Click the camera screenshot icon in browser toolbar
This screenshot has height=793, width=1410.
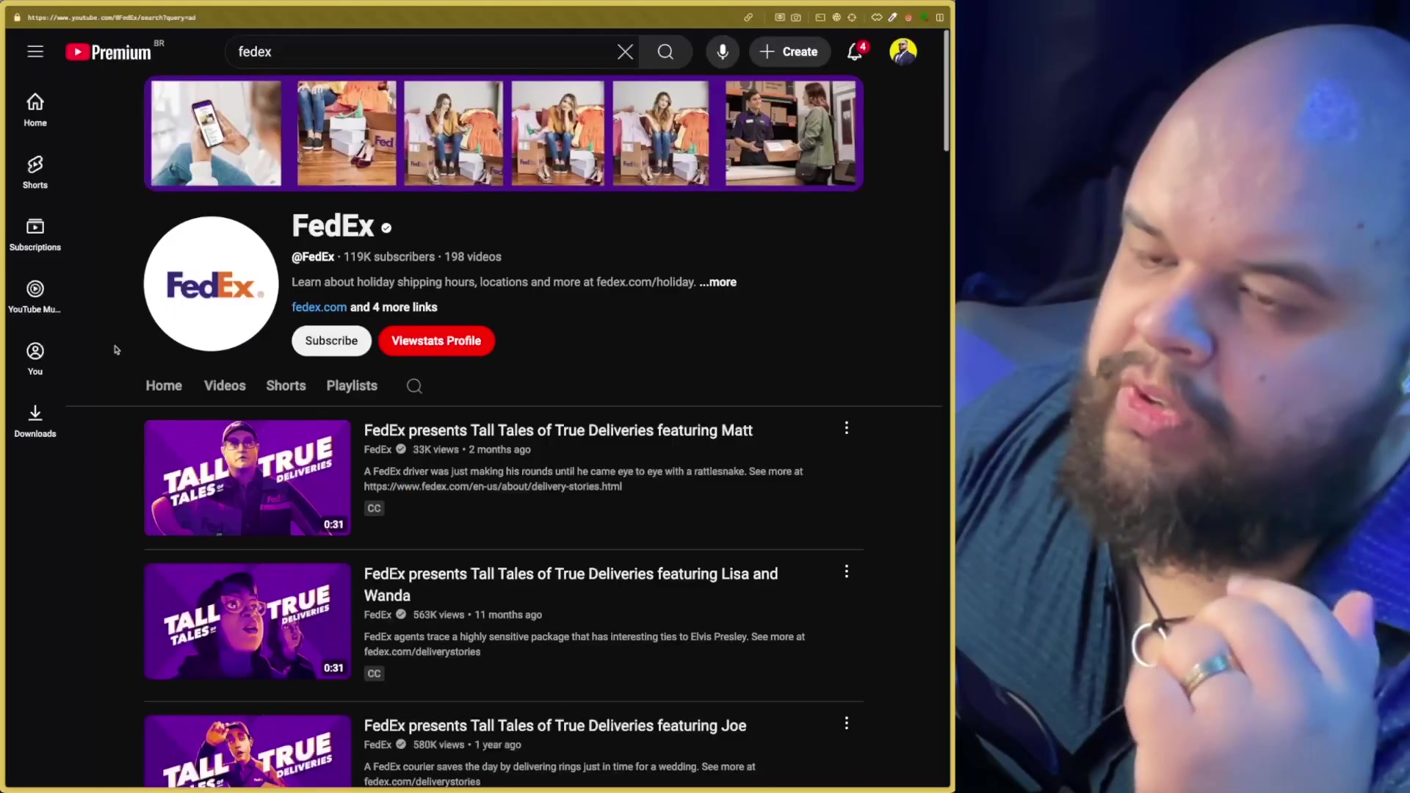[x=796, y=18]
